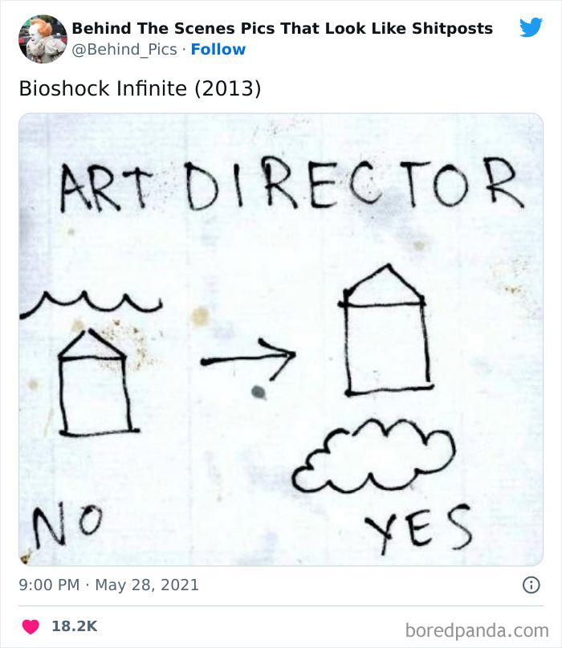Click the boredpanda.com watermark

coord(477,630)
